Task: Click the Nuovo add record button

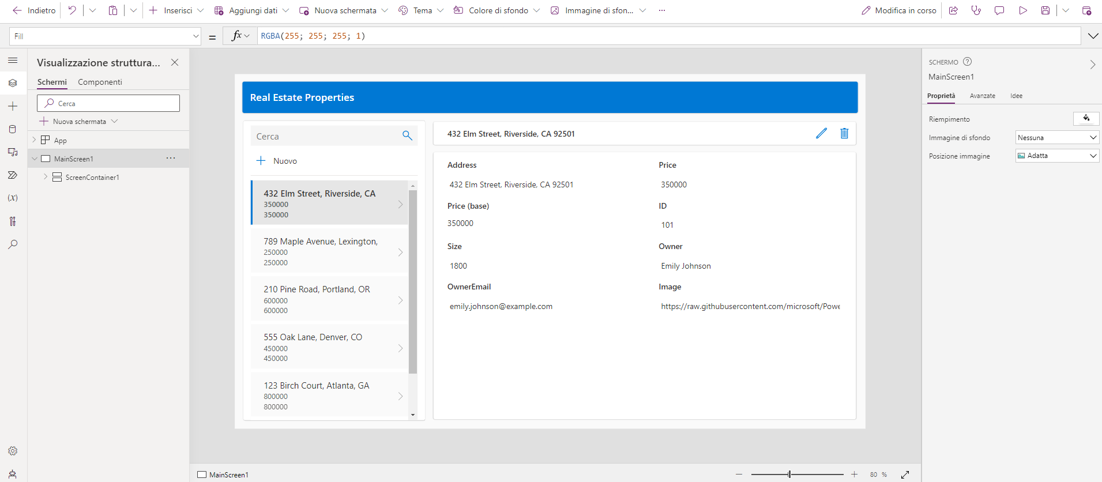Action: tap(277, 161)
